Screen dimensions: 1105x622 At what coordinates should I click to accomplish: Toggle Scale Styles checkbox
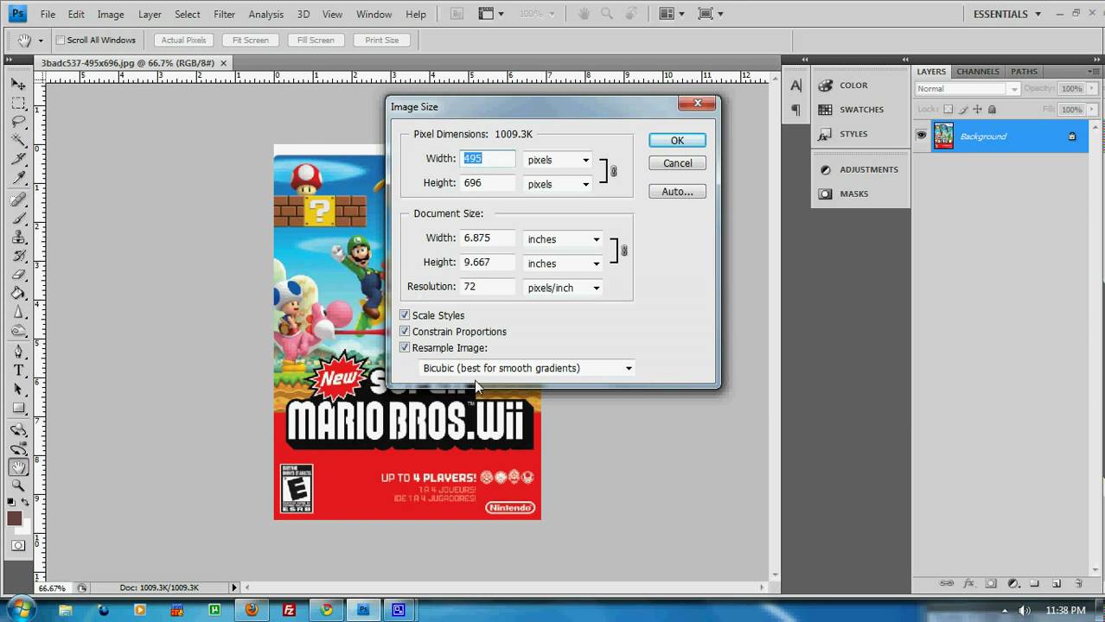click(405, 315)
